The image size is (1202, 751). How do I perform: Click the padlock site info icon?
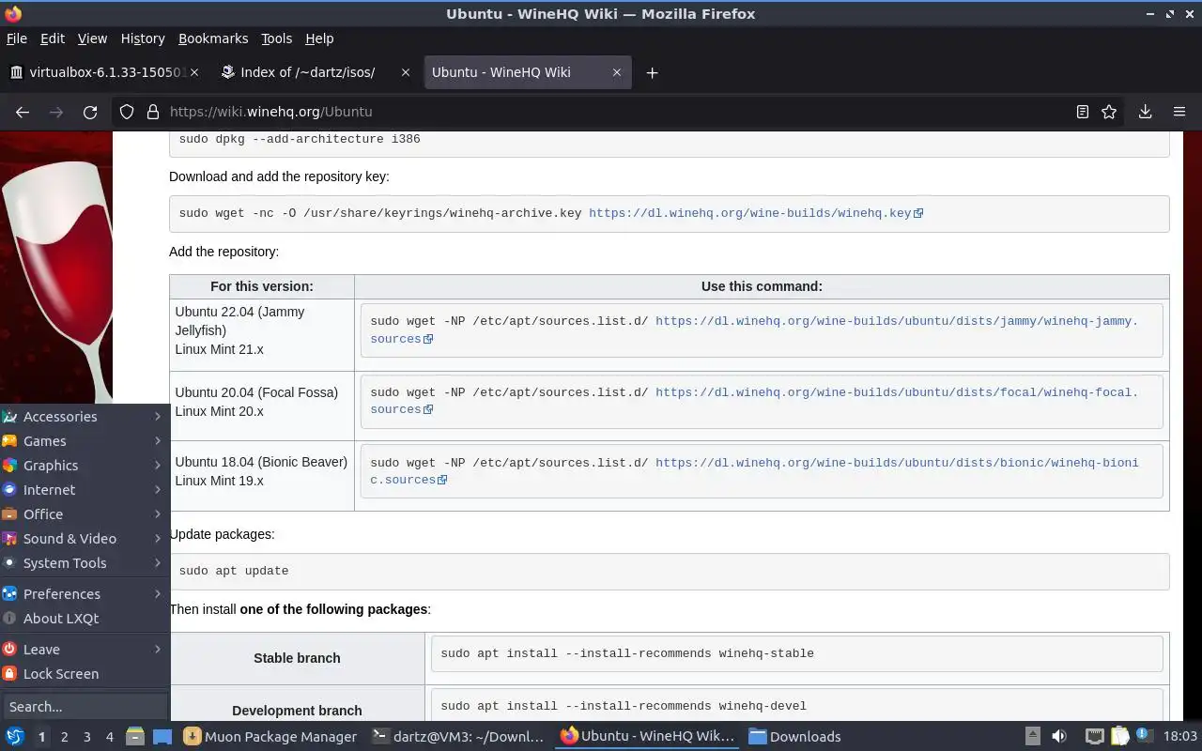pos(153,112)
